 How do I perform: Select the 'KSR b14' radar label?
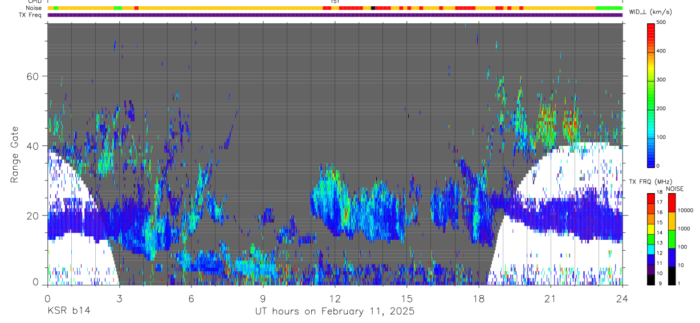pyautogui.click(x=68, y=312)
